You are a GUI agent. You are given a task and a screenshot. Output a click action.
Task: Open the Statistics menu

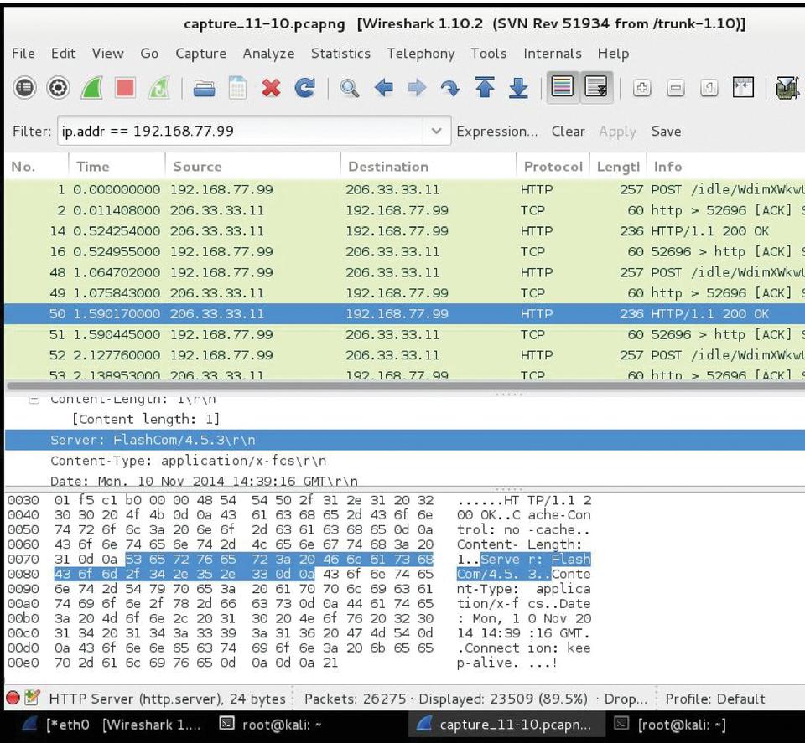pos(340,54)
